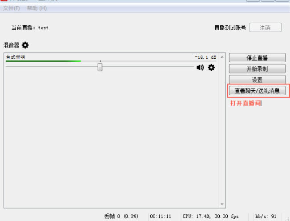Screen dimensions: 290x221
Task: Click 查看聊天/送礼消息 button
Action: click(257, 91)
